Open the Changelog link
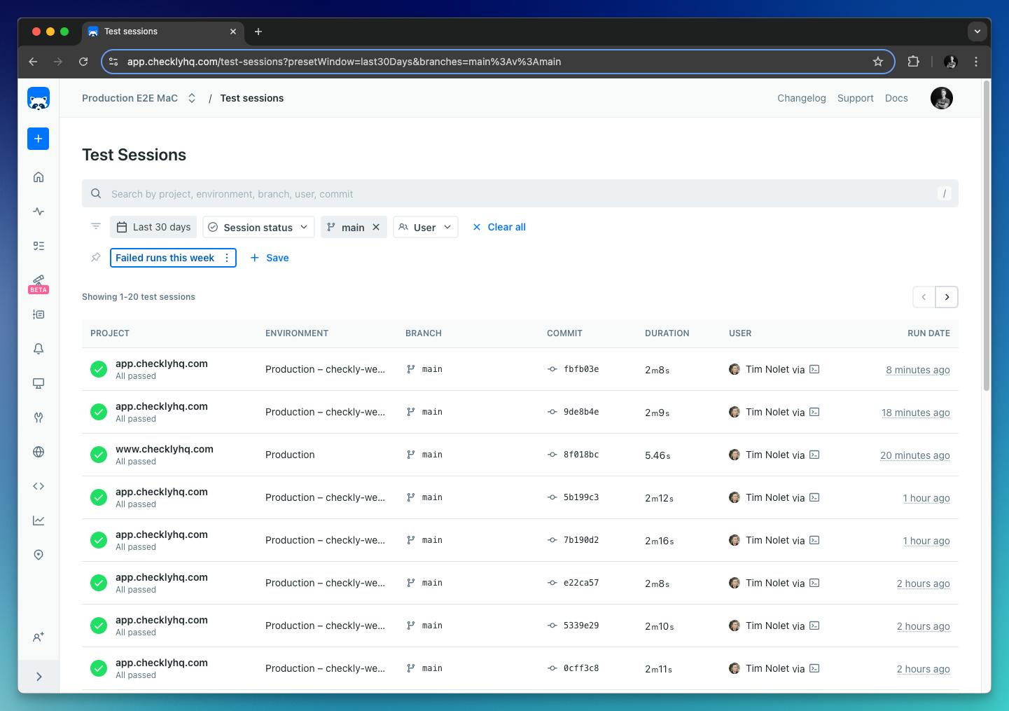Viewport: 1009px width, 711px height. click(x=802, y=98)
